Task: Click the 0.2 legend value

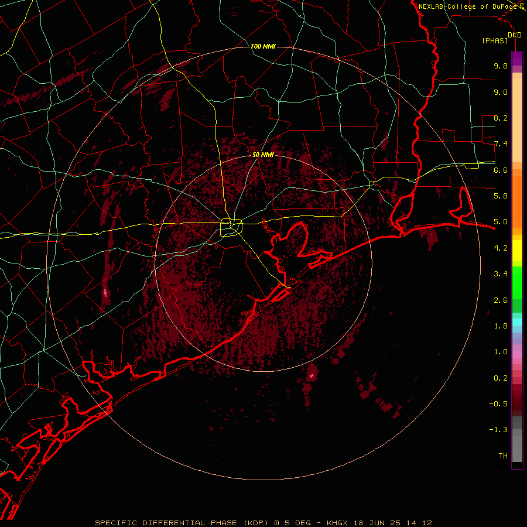Action: pyautogui.click(x=501, y=378)
